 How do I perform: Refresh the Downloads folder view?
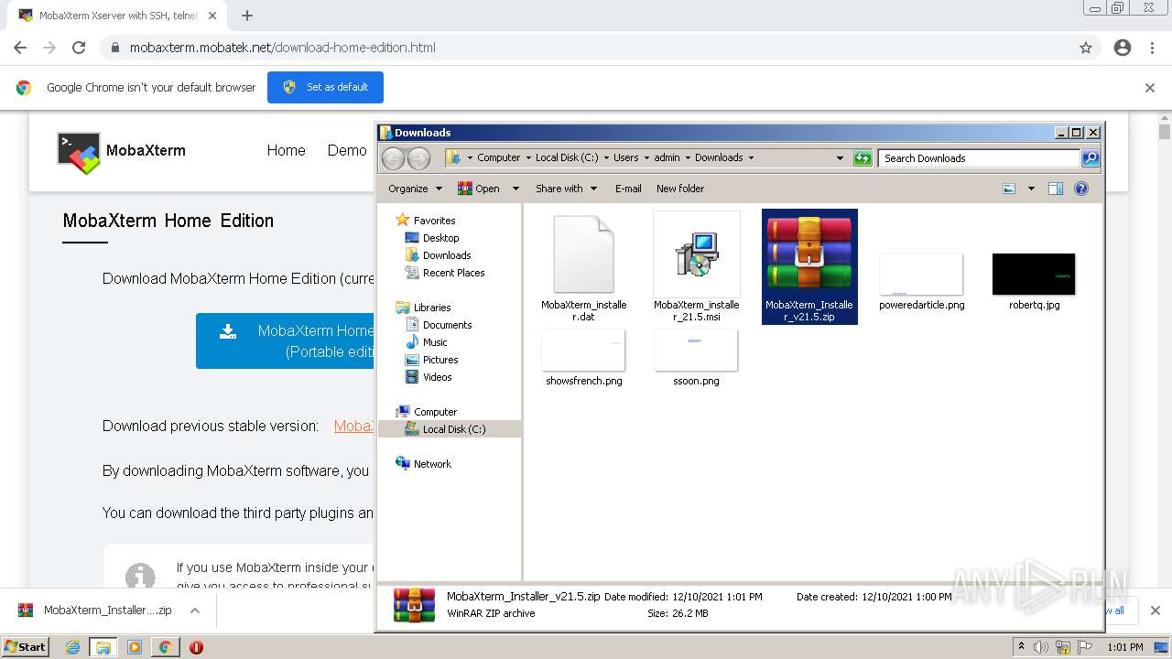tap(863, 158)
